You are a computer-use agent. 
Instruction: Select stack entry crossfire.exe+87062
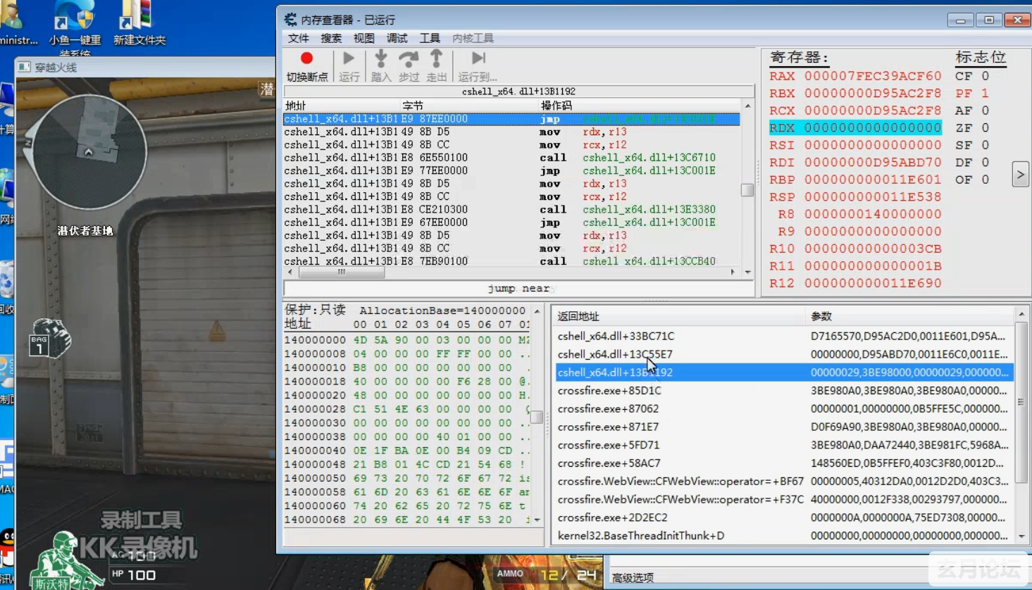coord(783,408)
